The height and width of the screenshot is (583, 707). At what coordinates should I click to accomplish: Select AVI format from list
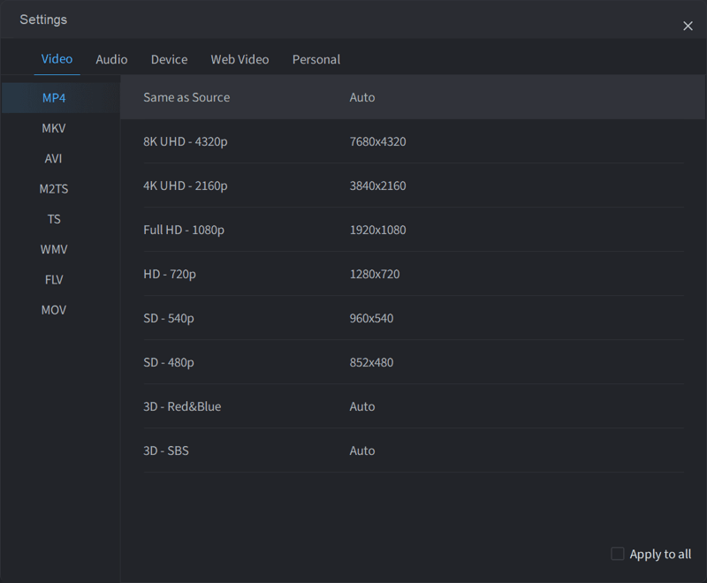[x=54, y=158]
